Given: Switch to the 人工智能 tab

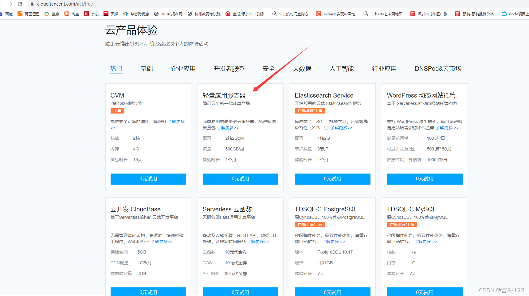Looking at the screenshot, I should tap(342, 69).
